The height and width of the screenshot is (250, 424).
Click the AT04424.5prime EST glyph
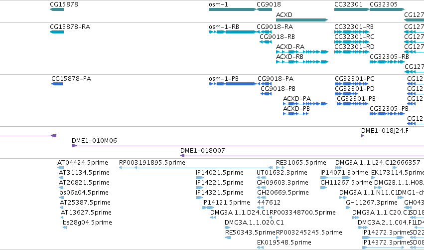pyautogui.click(x=61, y=168)
